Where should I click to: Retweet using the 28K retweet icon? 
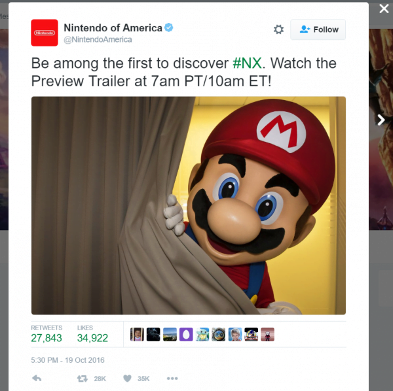click(83, 379)
